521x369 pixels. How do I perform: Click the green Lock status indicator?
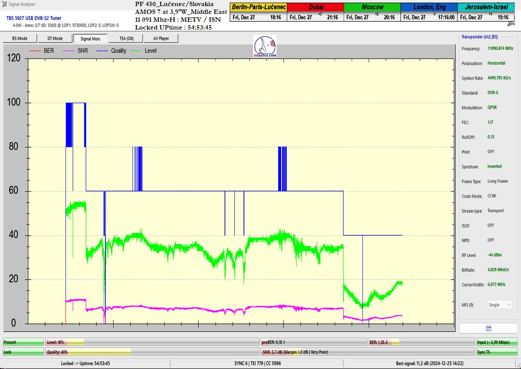[23, 352]
